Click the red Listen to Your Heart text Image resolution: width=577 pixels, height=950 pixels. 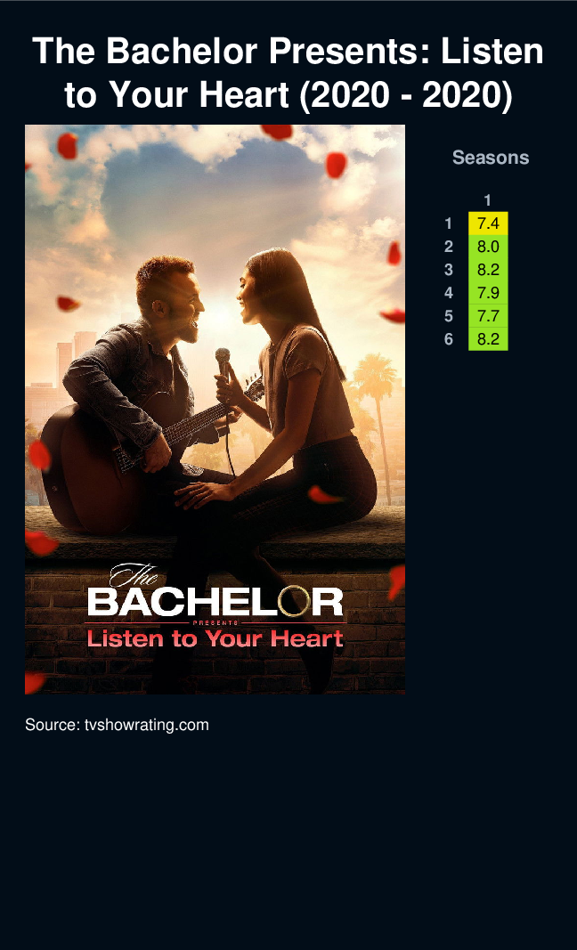215,638
